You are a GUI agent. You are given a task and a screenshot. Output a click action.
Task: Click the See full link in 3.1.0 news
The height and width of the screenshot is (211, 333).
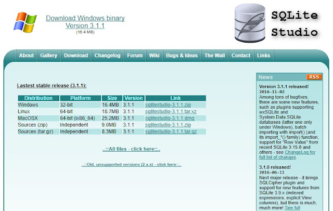pos(292,208)
